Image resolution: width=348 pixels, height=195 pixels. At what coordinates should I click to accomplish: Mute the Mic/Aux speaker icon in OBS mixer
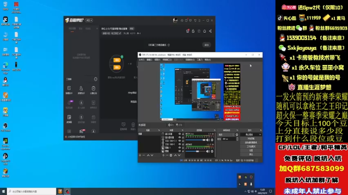click(208, 140)
